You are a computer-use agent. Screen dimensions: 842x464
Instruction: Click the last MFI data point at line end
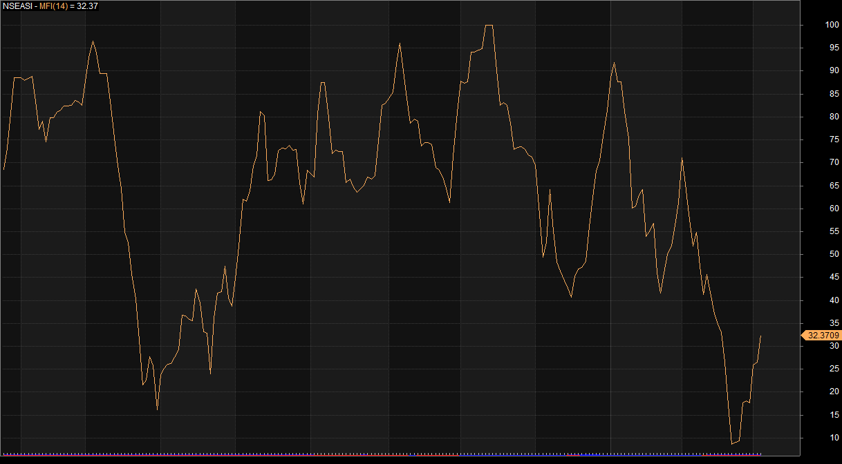click(760, 336)
